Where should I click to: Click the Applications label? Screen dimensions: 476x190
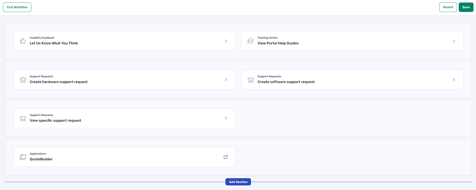[x=38, y=154]
